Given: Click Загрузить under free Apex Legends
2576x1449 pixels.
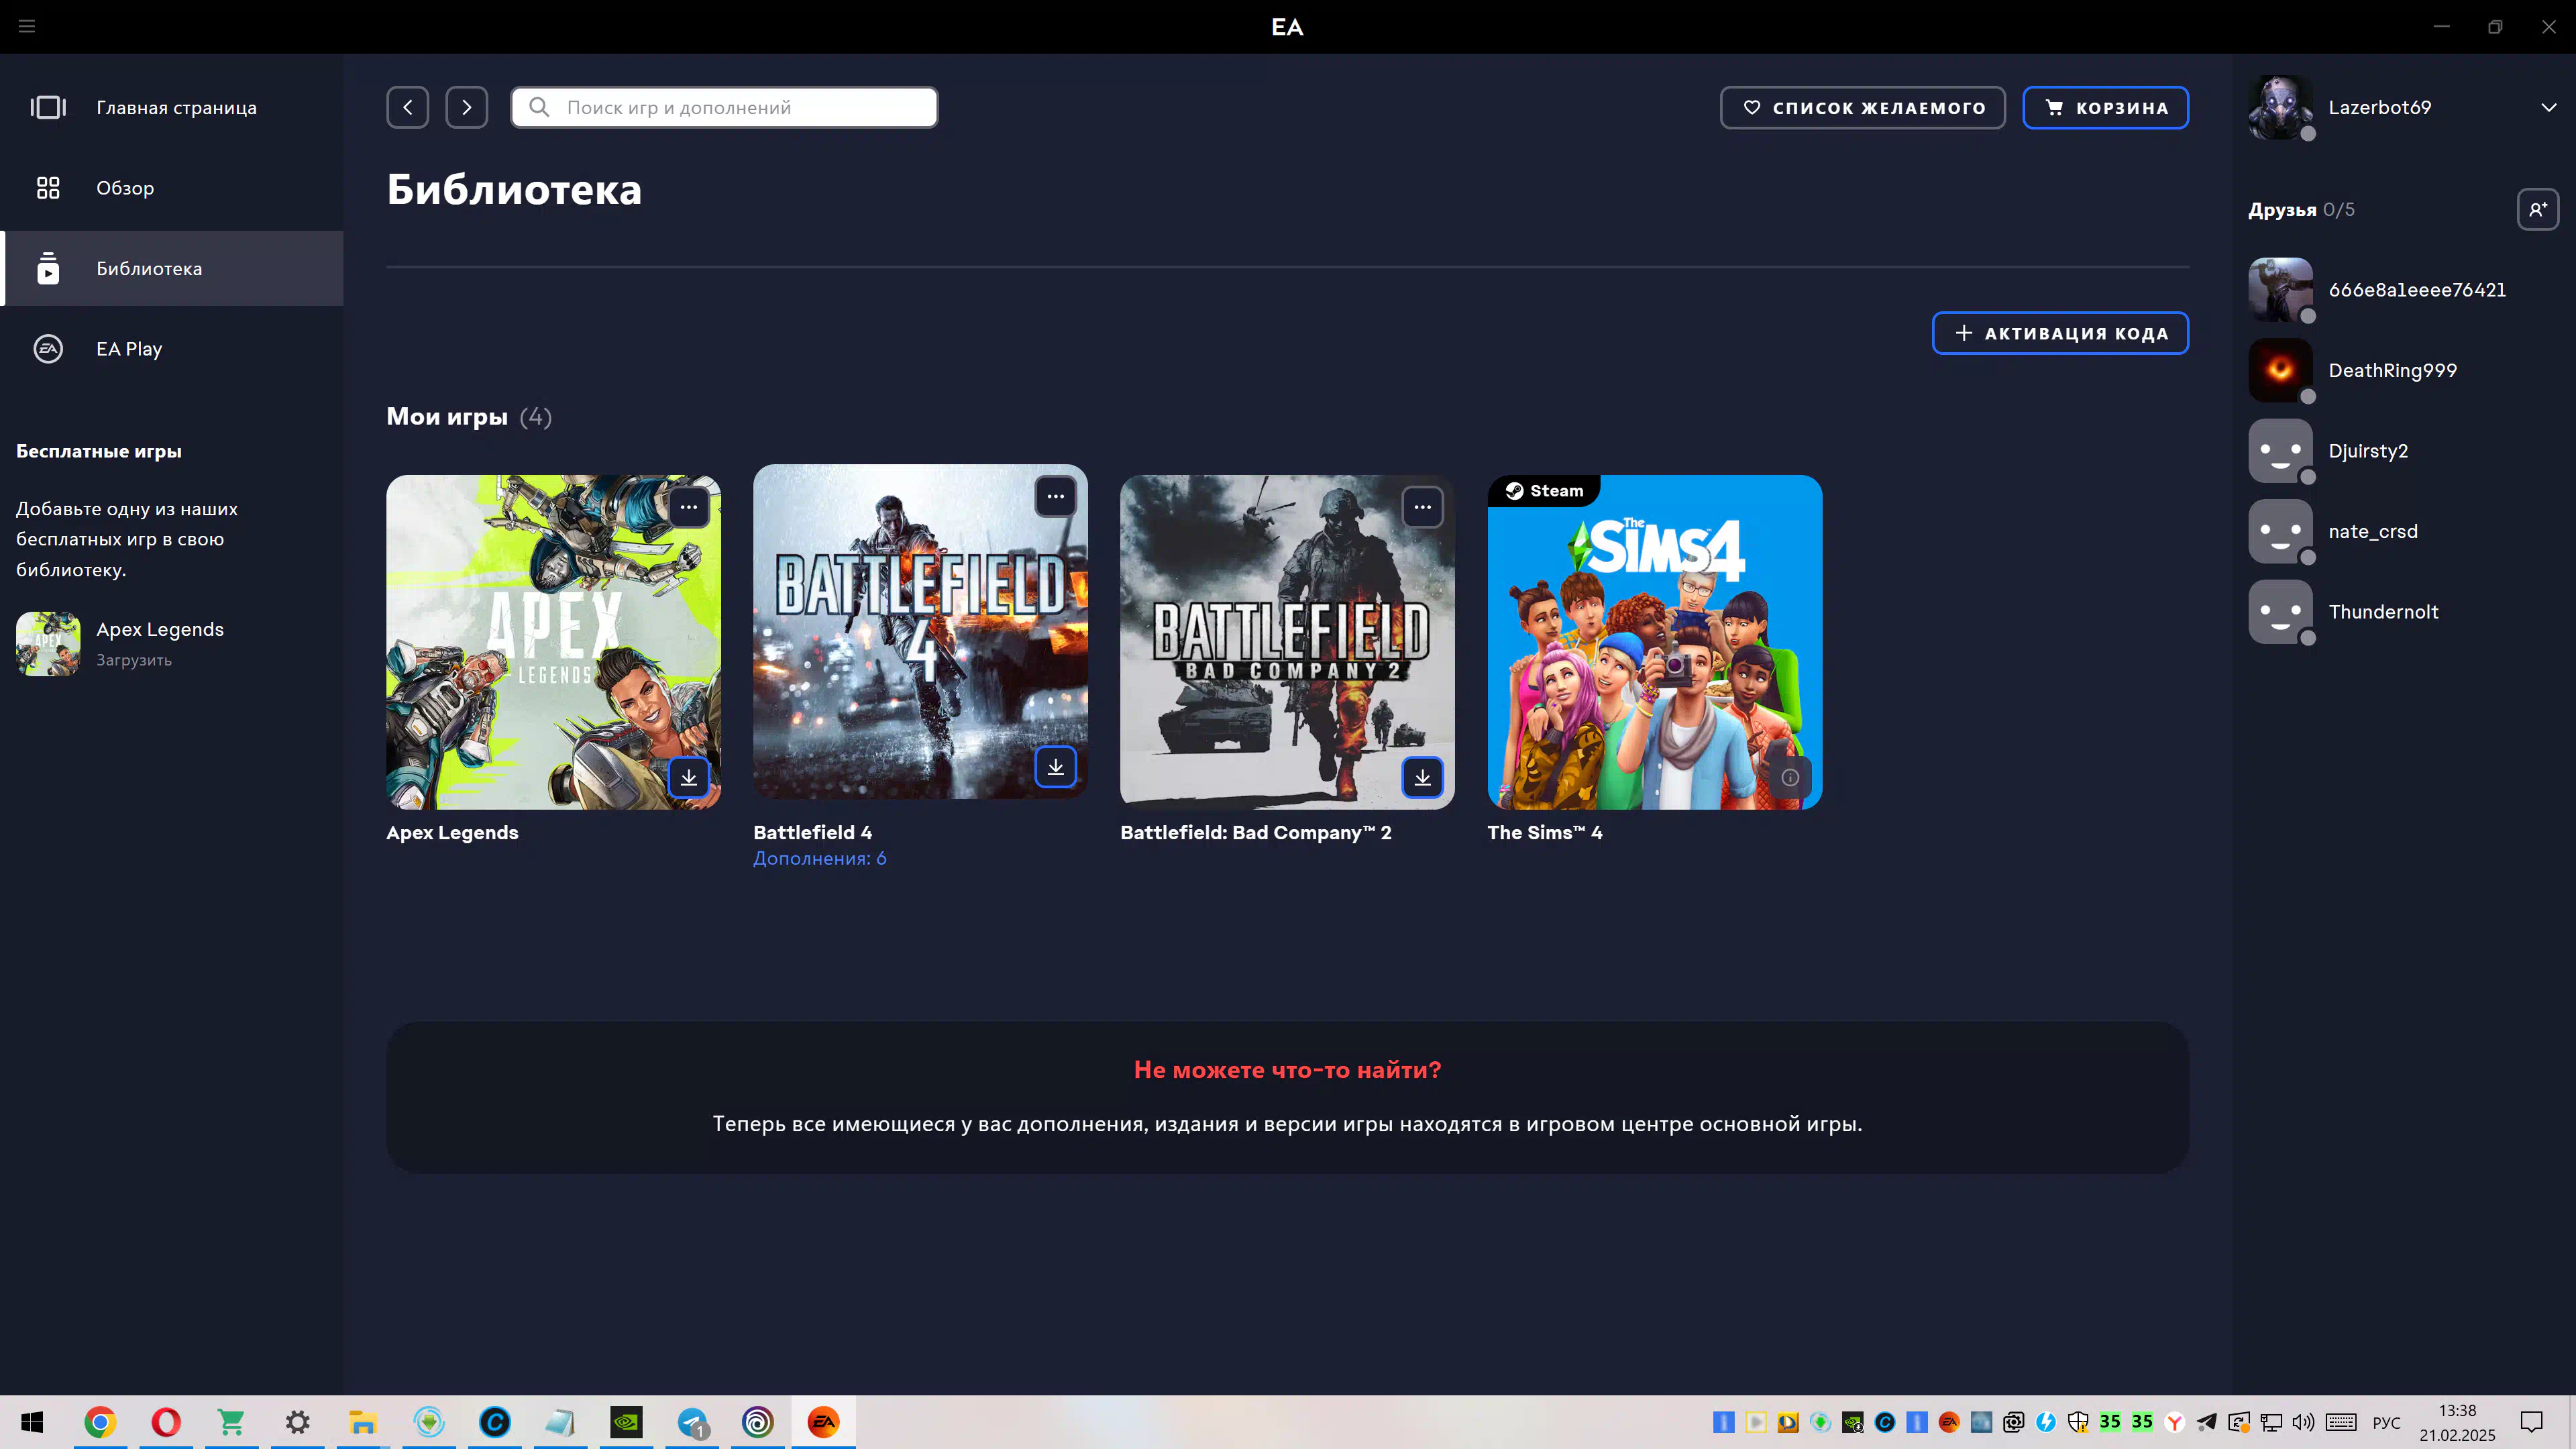Looking at the screenshot, I should point(134,660).
